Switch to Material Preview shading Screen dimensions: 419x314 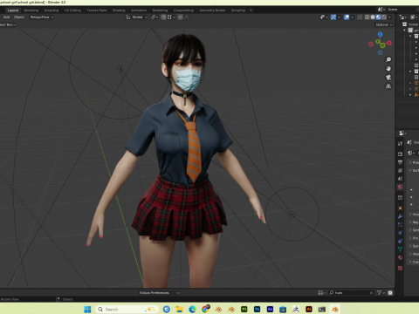[378, 17]
